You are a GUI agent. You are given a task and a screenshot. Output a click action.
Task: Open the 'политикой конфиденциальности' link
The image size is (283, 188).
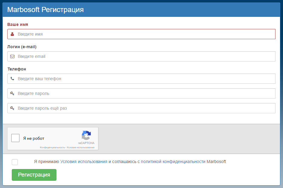coord(173,162)
